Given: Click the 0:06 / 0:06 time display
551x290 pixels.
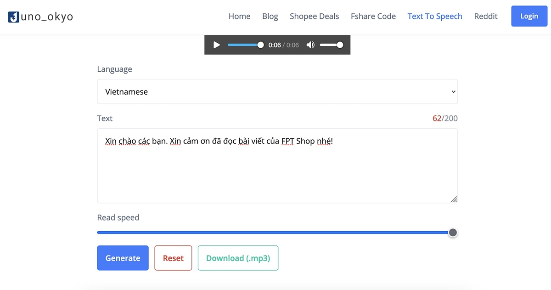Looking at the screenshot, I should tap(283, 45).
